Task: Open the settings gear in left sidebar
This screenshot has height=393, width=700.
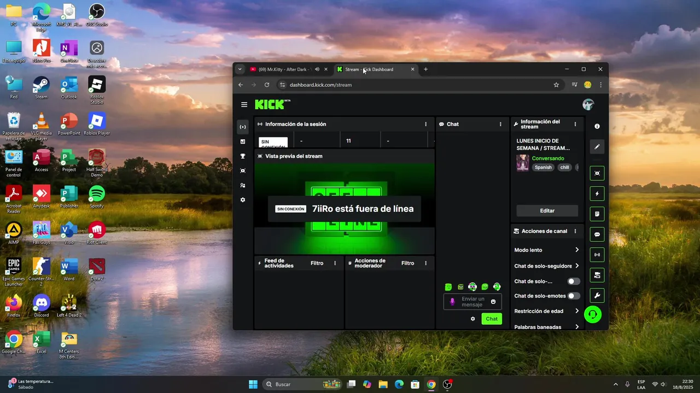Action: 243,200
